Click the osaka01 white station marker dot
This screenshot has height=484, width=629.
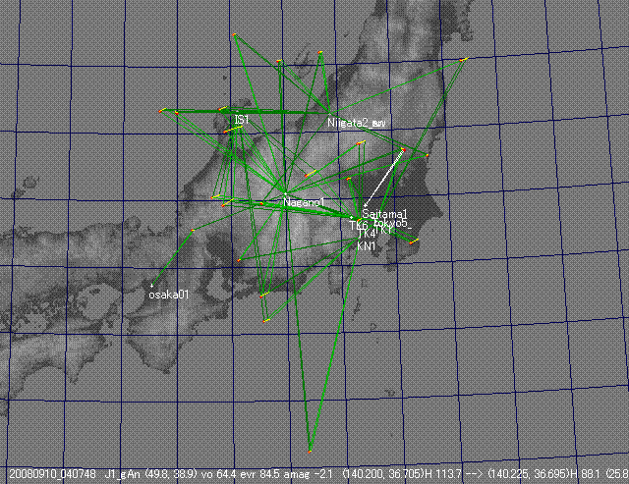151,286
